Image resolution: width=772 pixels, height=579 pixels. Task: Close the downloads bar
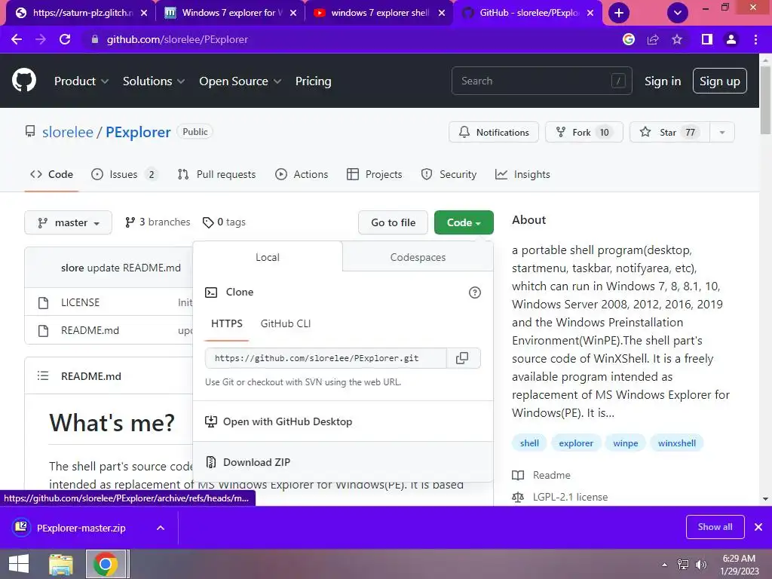758,527
